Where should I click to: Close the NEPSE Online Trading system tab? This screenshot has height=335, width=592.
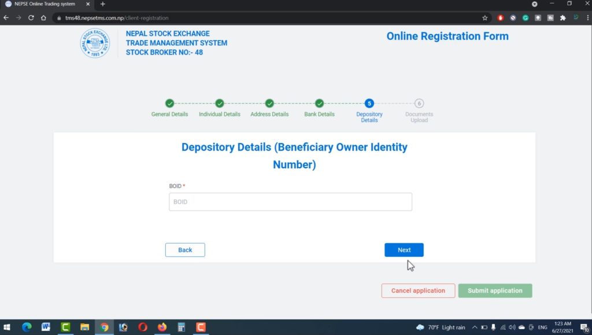point(88,4)
